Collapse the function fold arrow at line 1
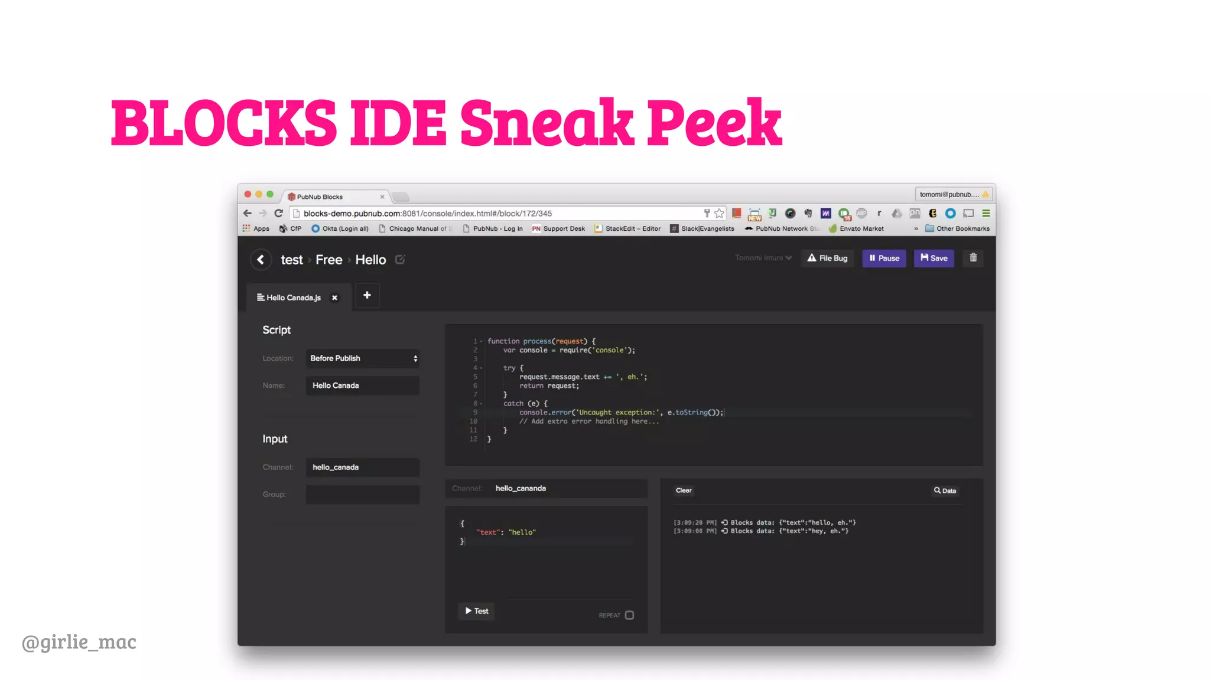This screenshot has height=680, width=1210. tap(481, 341)
